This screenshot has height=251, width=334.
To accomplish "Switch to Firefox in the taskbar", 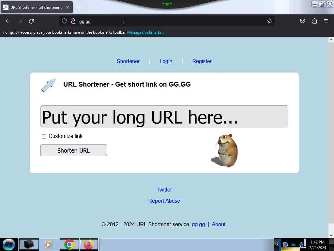I will click(89, 244).
